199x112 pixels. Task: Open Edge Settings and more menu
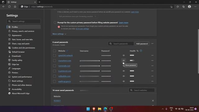point(195,7)
